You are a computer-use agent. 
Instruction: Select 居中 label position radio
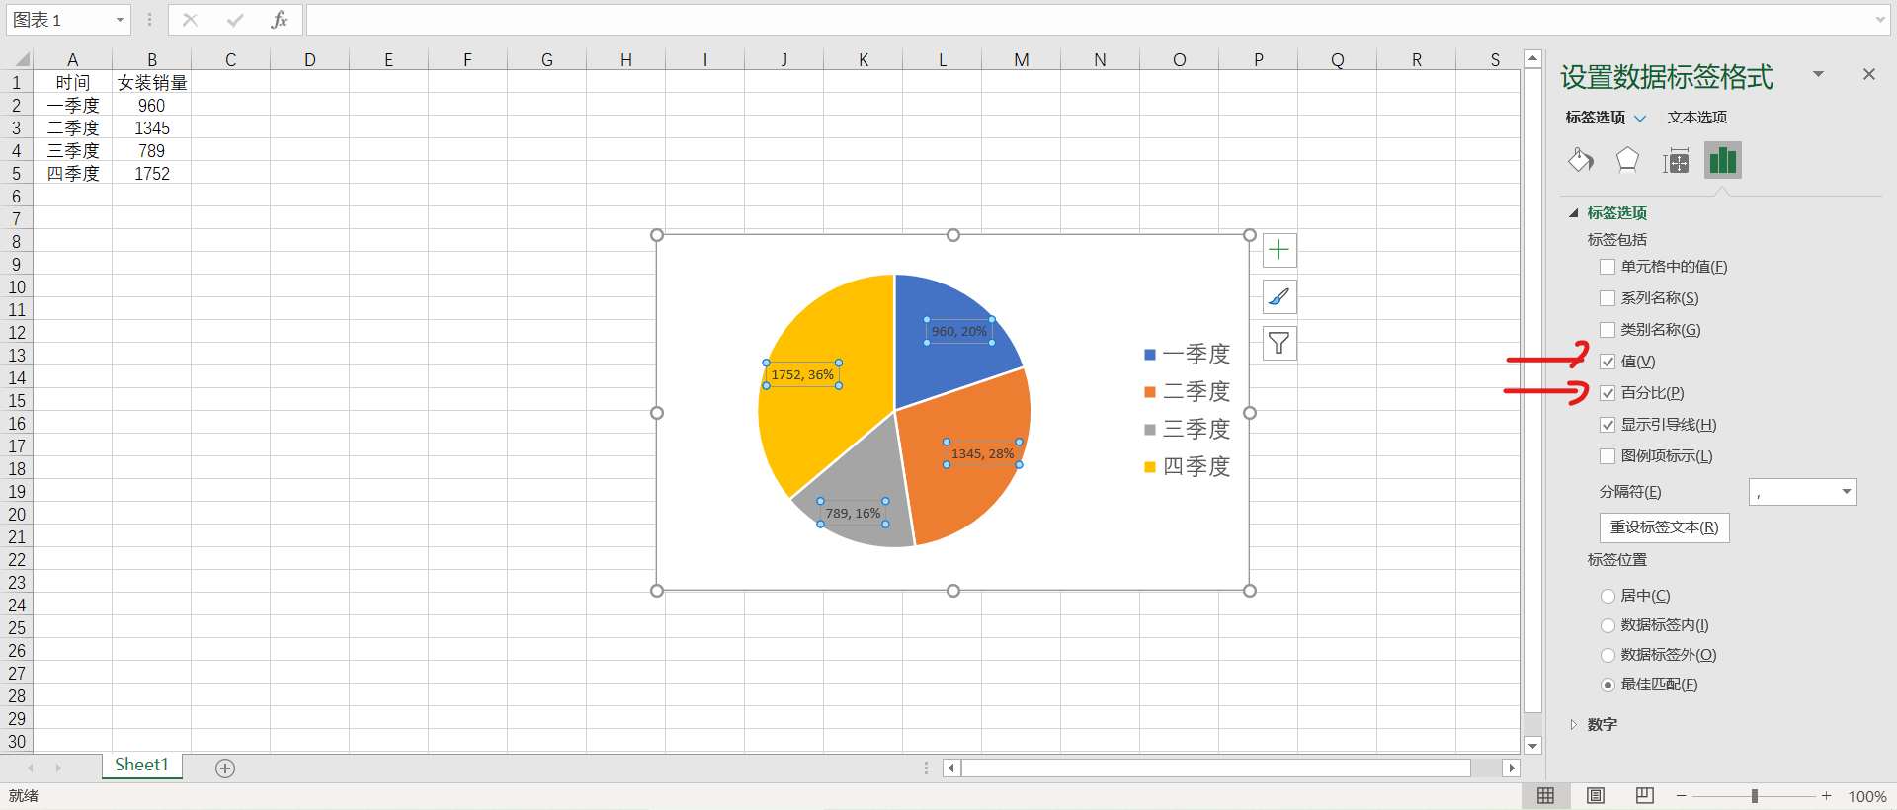pos(1608,596)
